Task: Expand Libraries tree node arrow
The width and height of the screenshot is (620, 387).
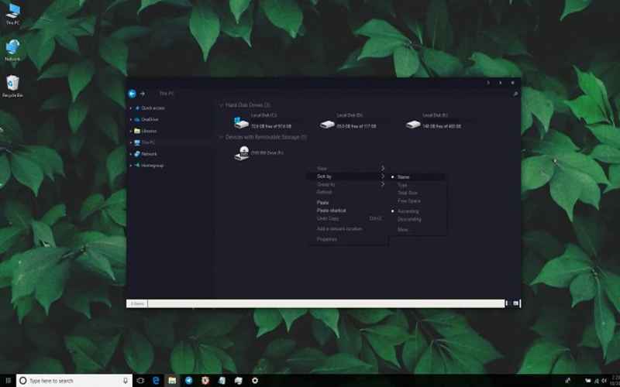Action: point(131,131)
